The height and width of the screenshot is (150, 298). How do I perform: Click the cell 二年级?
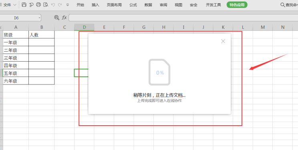point(16,50)
